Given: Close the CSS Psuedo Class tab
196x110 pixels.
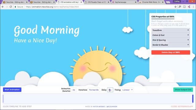Looking at the screenshot, I should coord(108,2).
